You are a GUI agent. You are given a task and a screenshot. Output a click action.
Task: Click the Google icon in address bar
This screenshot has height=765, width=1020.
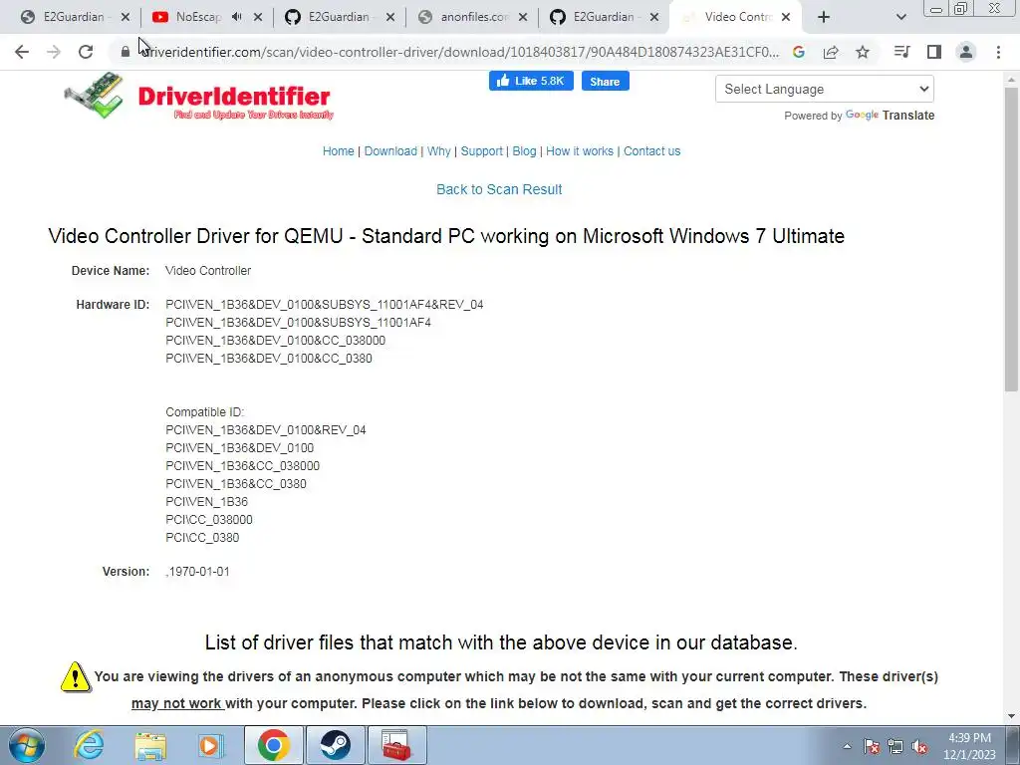coord(799,52)
